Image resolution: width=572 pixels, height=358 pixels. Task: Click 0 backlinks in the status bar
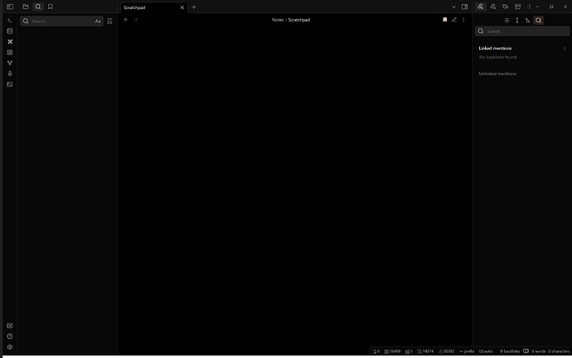coord(510,351)
